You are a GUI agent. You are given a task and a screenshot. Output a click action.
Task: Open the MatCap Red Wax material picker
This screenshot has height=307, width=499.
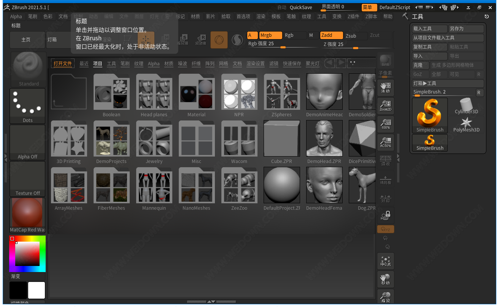click(x=28, y=215)
